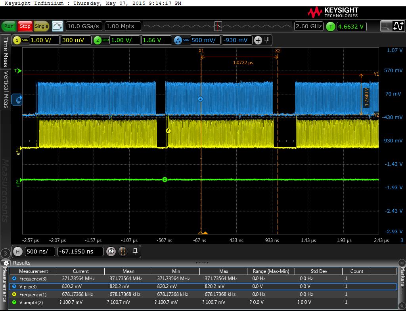Collapse the Markers panel top chevron
406x311 pixels.
point(401,263)
